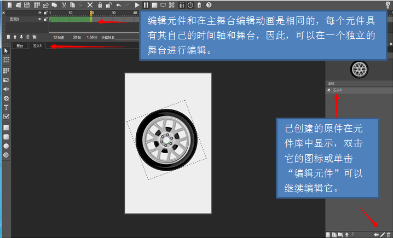
Task: Draw a rounded rectangle shape
Action: [6, 137]
